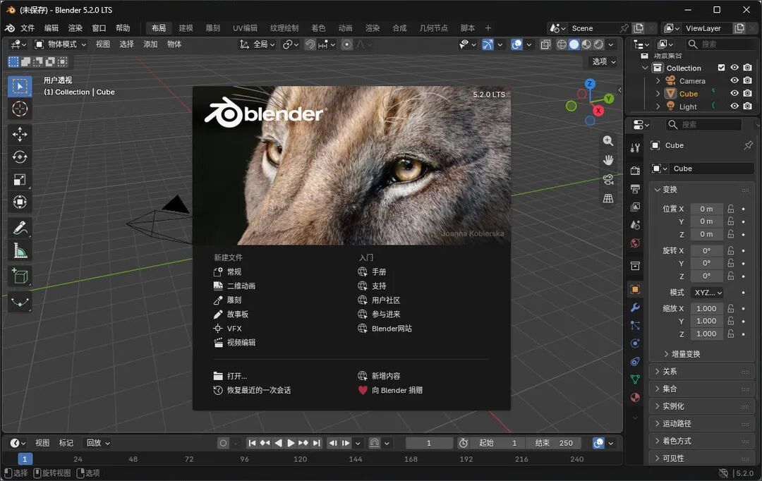762x481 pixels.
Task: Open the Manual link on splash
Action: click(x=371, y=272)
